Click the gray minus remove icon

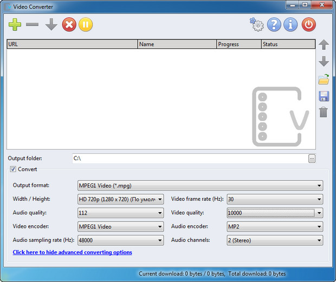click(33, 24)
